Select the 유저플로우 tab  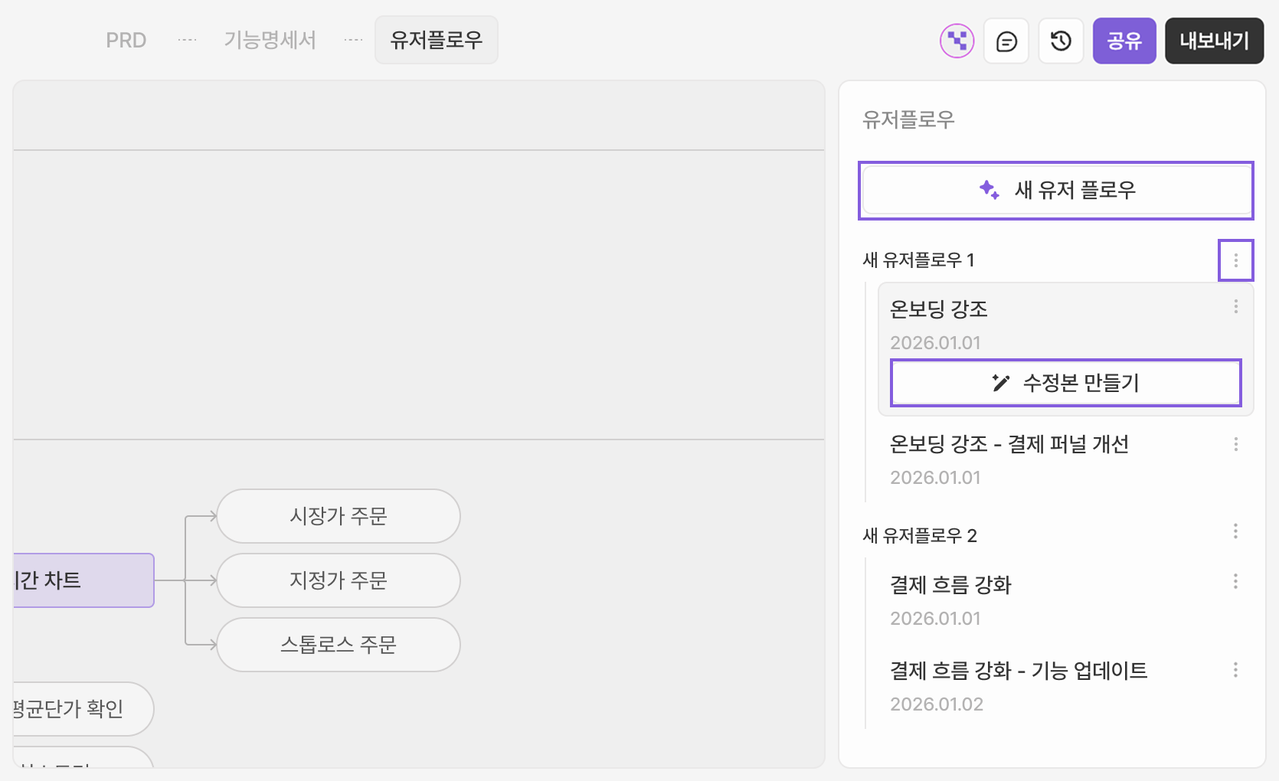click(x=436, y=41)
